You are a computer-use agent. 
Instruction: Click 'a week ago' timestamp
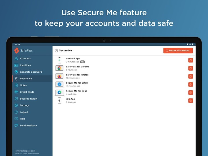71,94
